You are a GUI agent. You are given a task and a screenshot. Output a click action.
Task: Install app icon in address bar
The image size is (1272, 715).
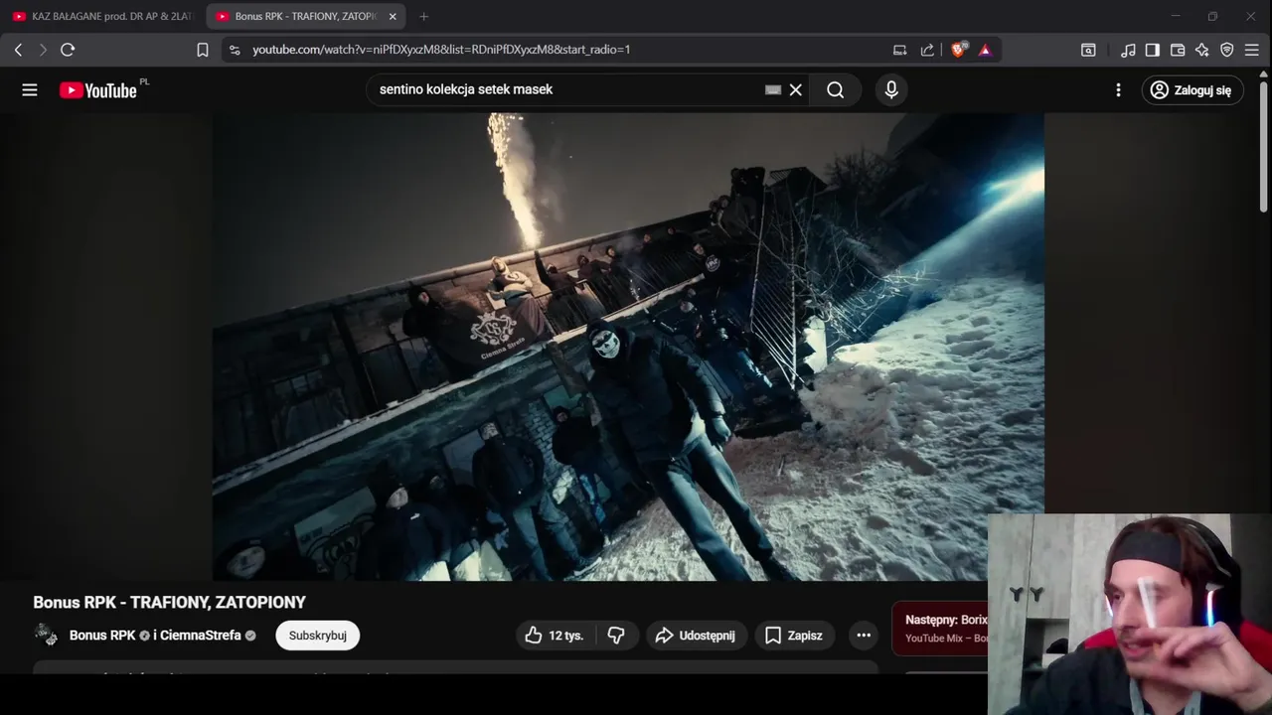pyautogui.click(x=900, y=50)
